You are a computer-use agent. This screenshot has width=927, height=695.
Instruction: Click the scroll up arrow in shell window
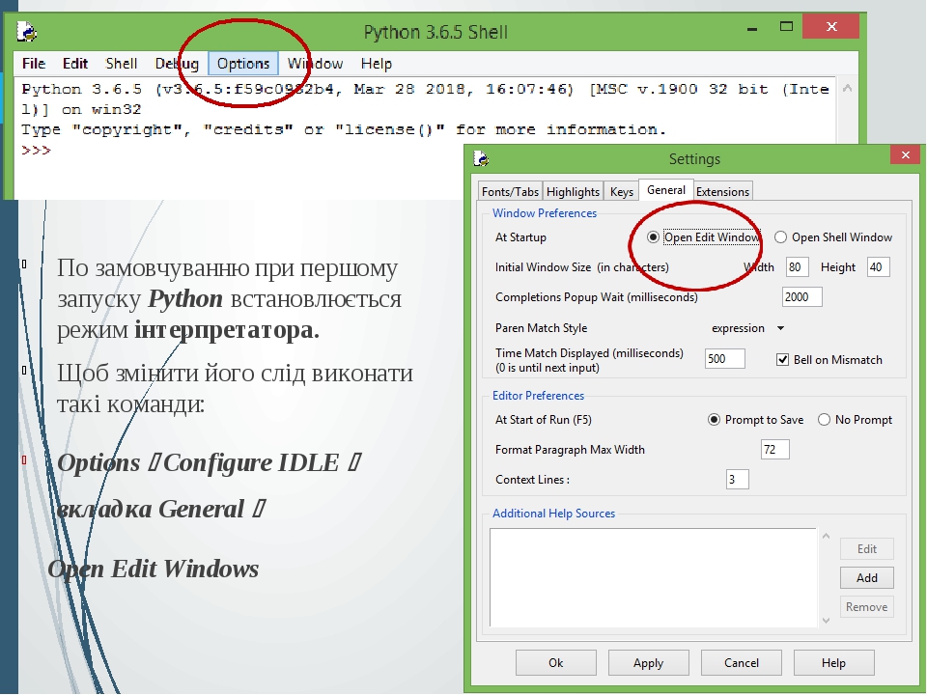847,86
